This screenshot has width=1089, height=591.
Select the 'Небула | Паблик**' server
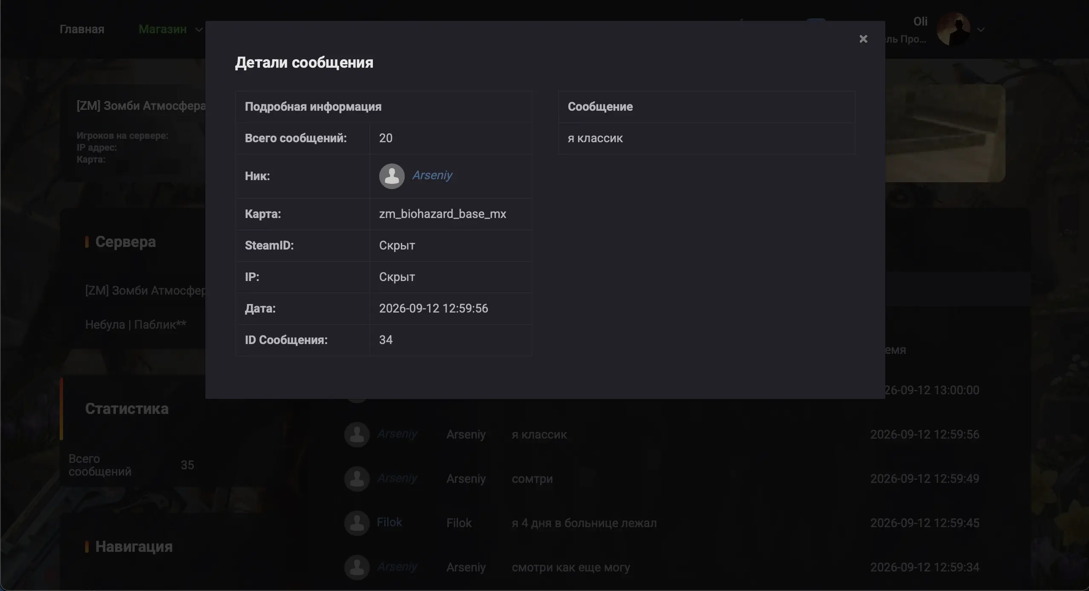tap(136, 324)
